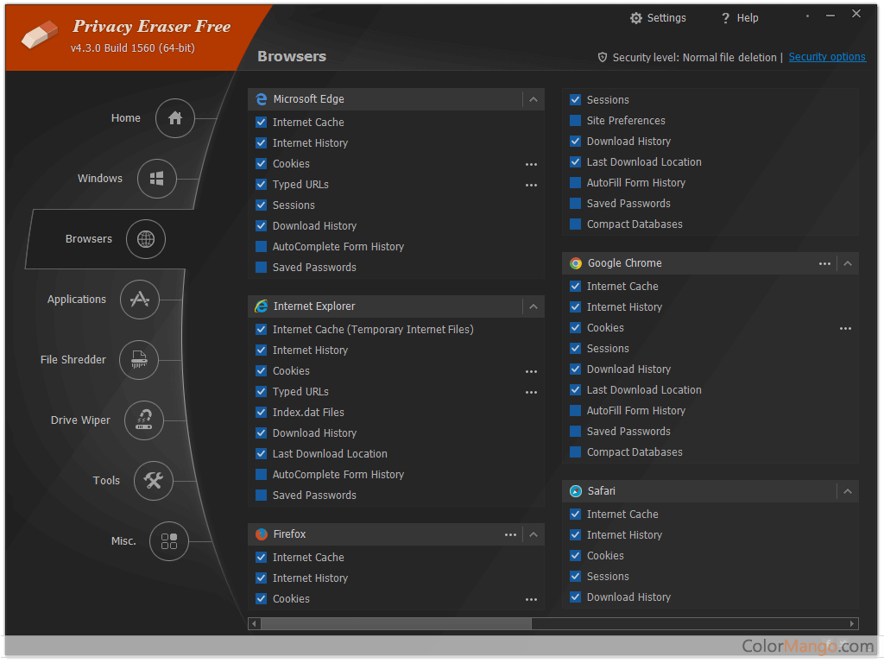
Task: Switch to the Windows section label
Action: coord(100,178)
